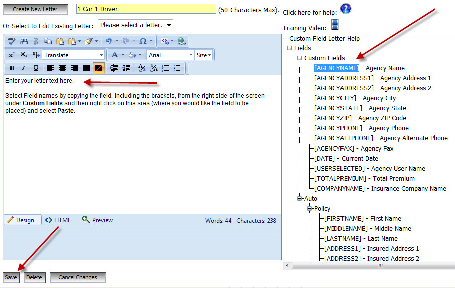
Task: Play the training video film icon
Action: 335,25
